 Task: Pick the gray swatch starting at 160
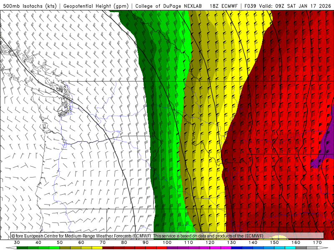pyautogui.click(x=301, y=248)
